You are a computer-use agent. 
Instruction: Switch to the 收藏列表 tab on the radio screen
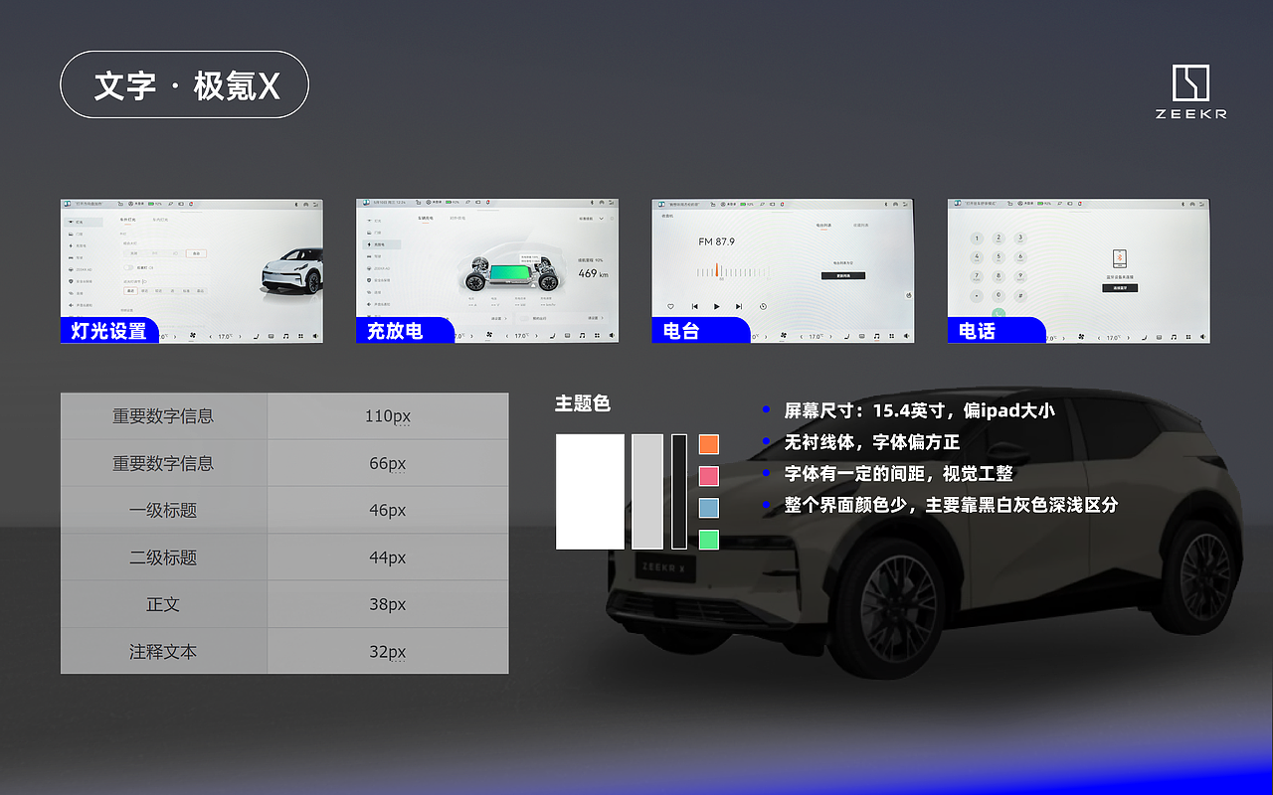pos(860,226)
